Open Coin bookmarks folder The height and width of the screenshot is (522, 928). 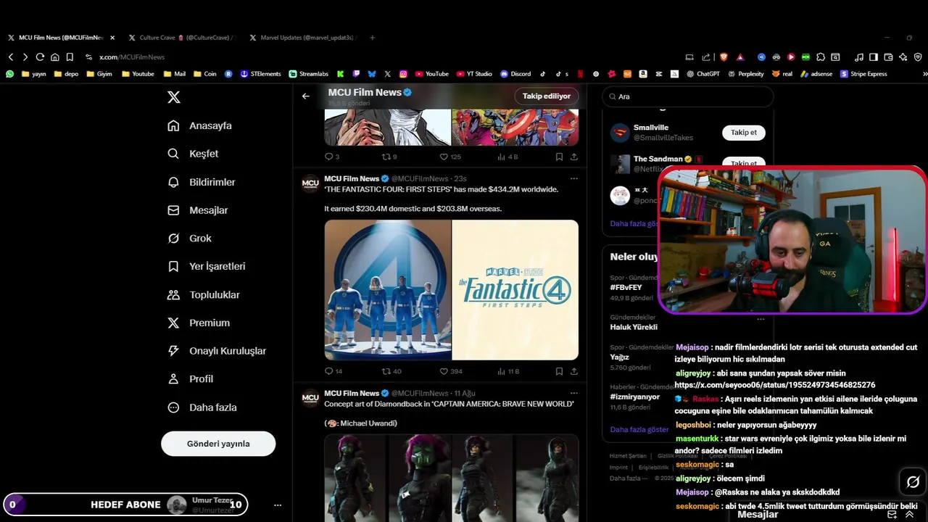pyautogui.click(x=204, y=74)
